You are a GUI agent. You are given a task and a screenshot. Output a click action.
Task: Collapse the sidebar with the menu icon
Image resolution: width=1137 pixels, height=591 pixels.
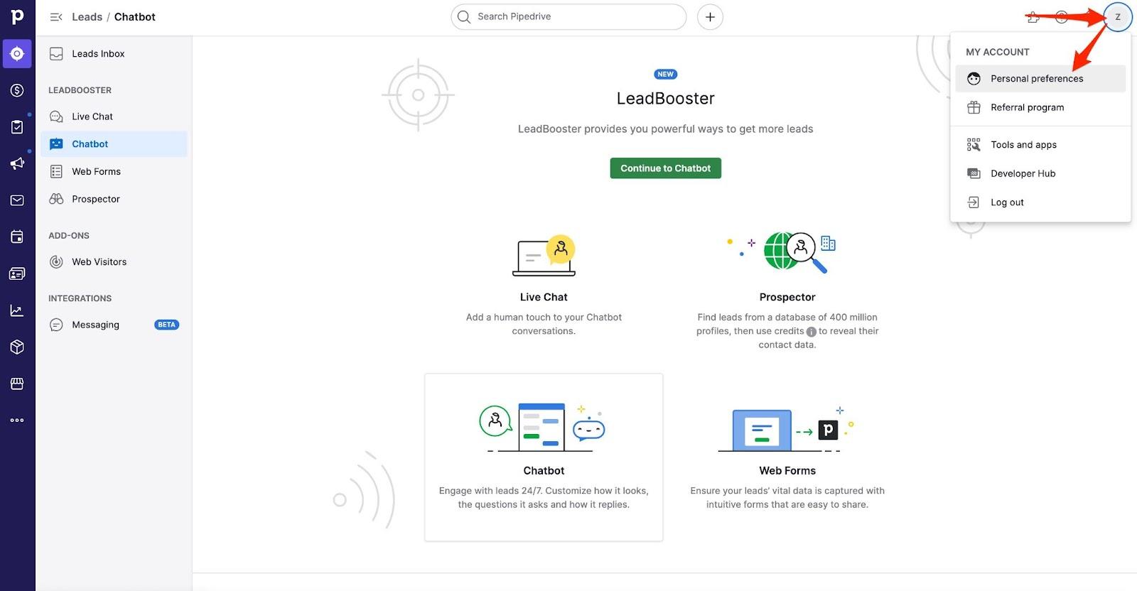point(56,17)
